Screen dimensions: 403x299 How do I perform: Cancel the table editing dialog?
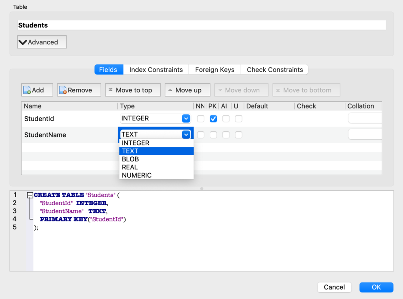pos(334,287)
